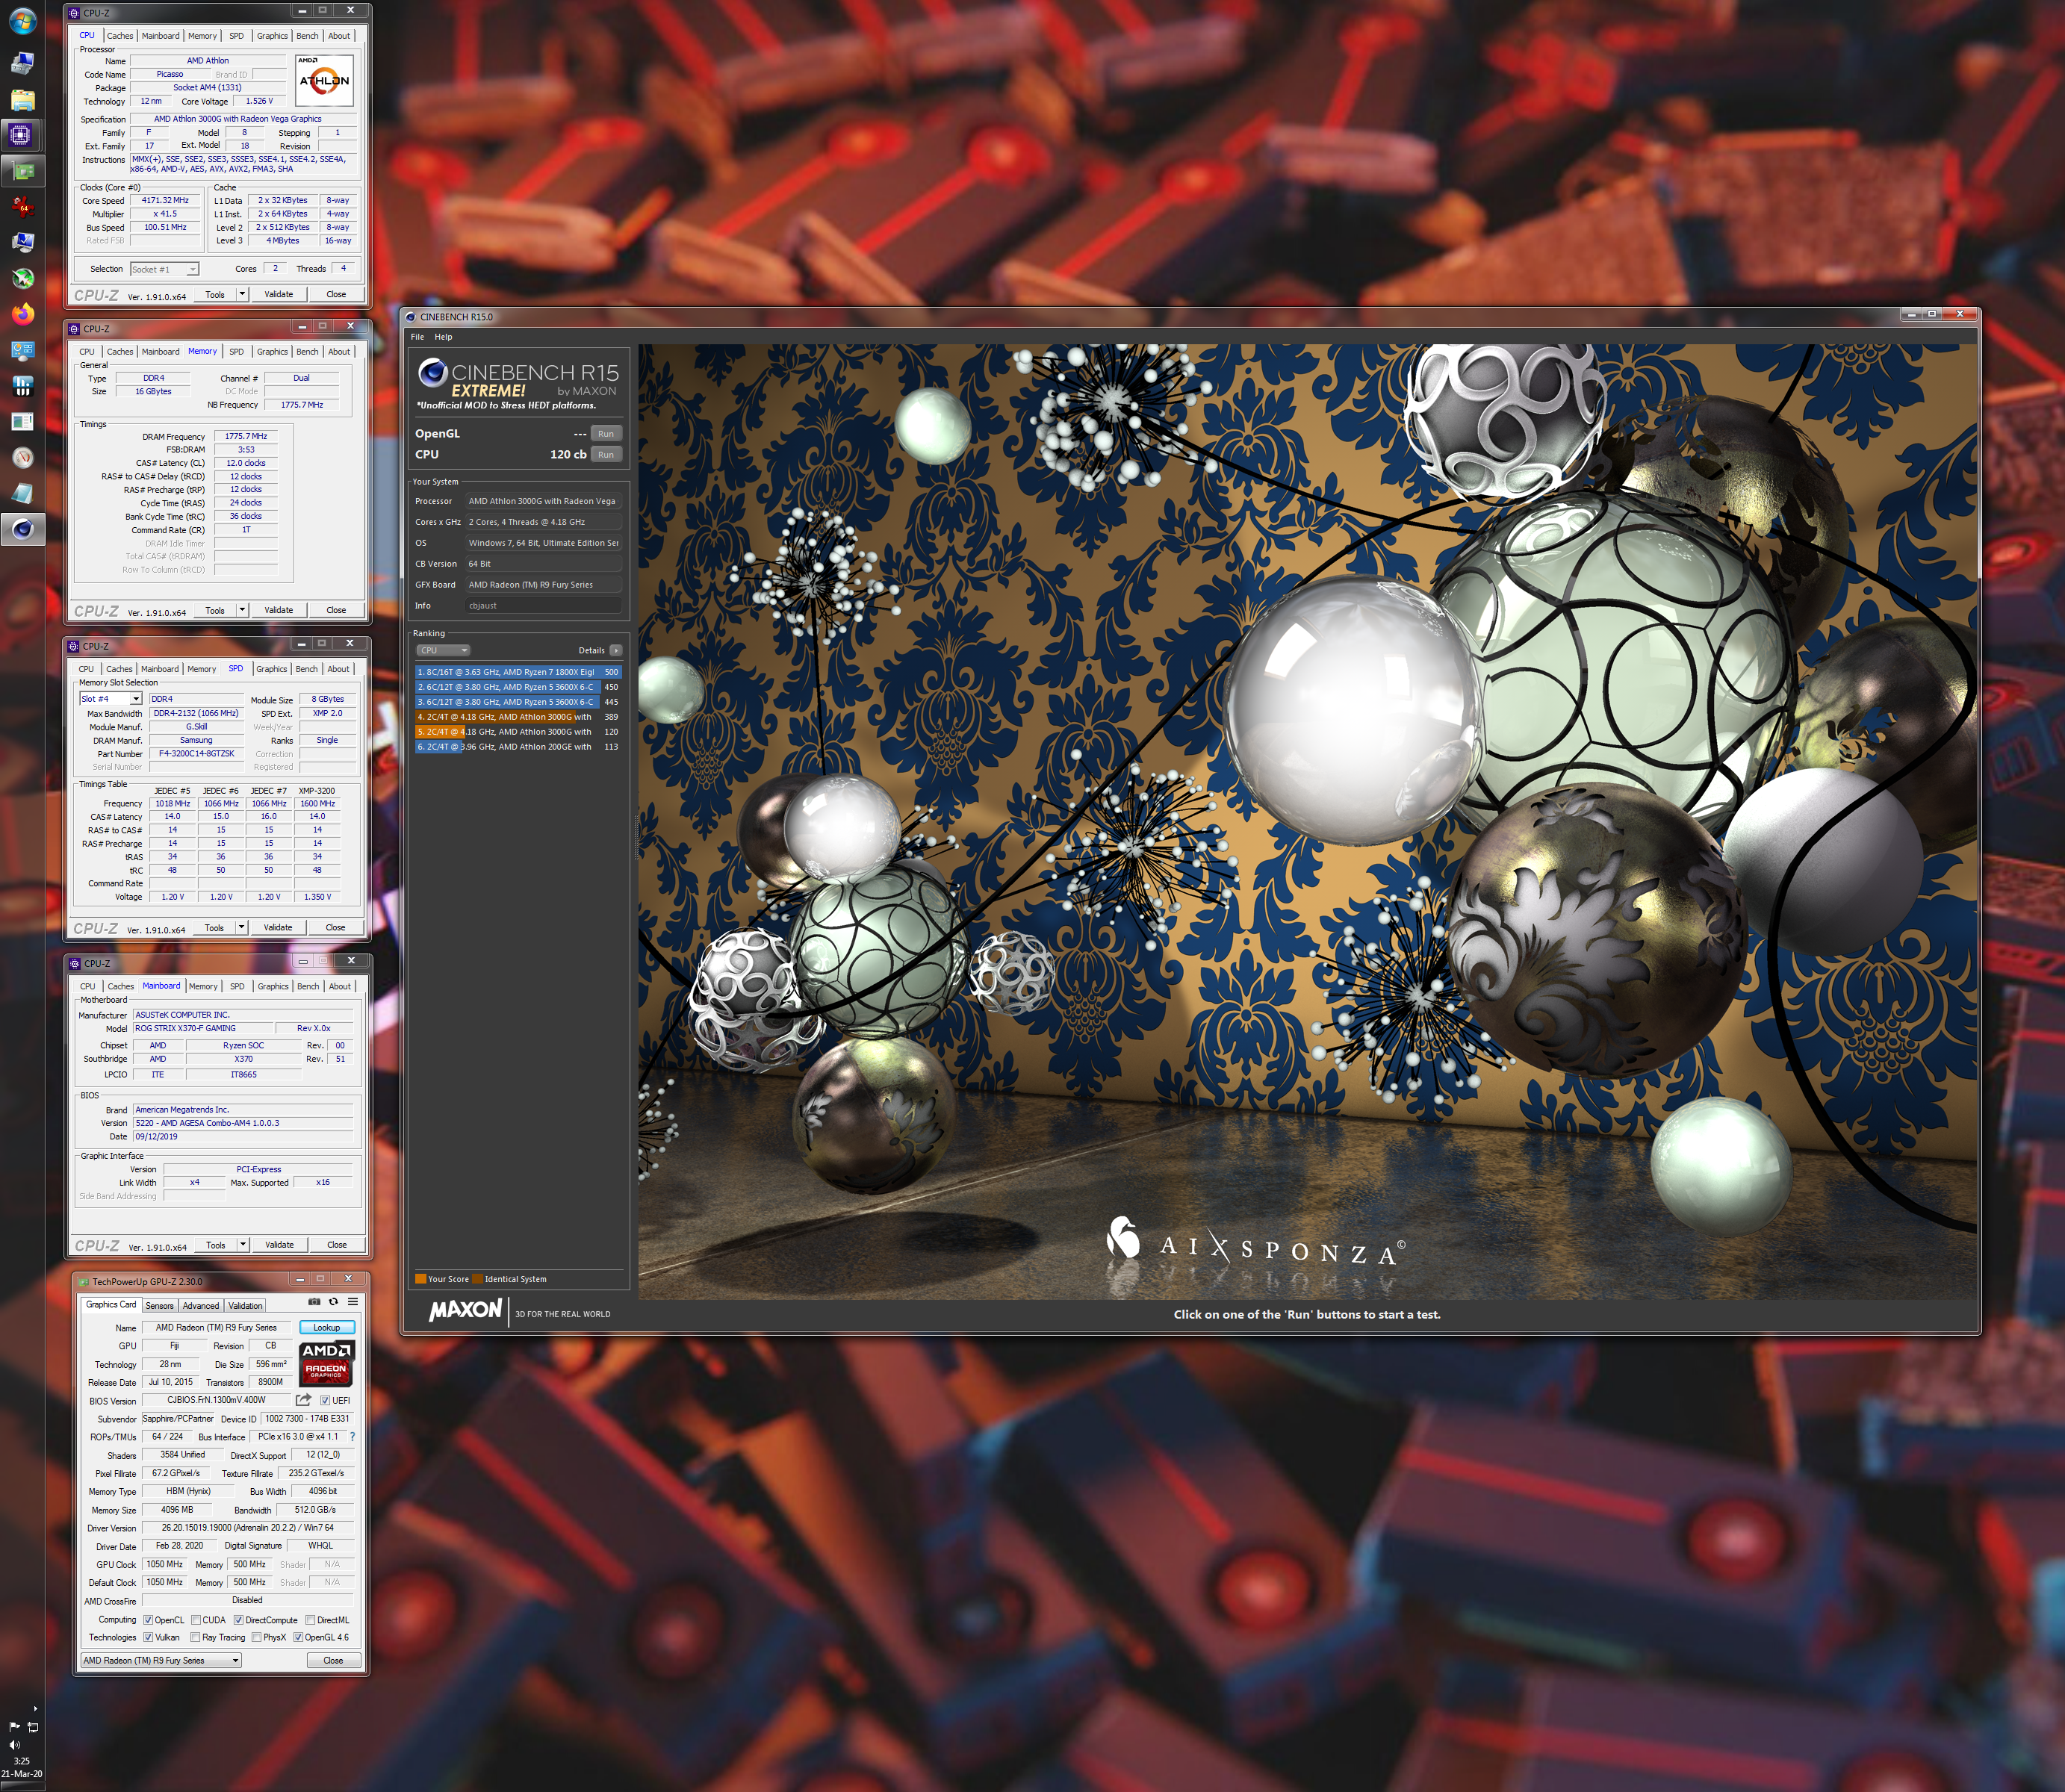Click the GPU-Z refresh icon

pyautogui.click(x=333, y=1302)
